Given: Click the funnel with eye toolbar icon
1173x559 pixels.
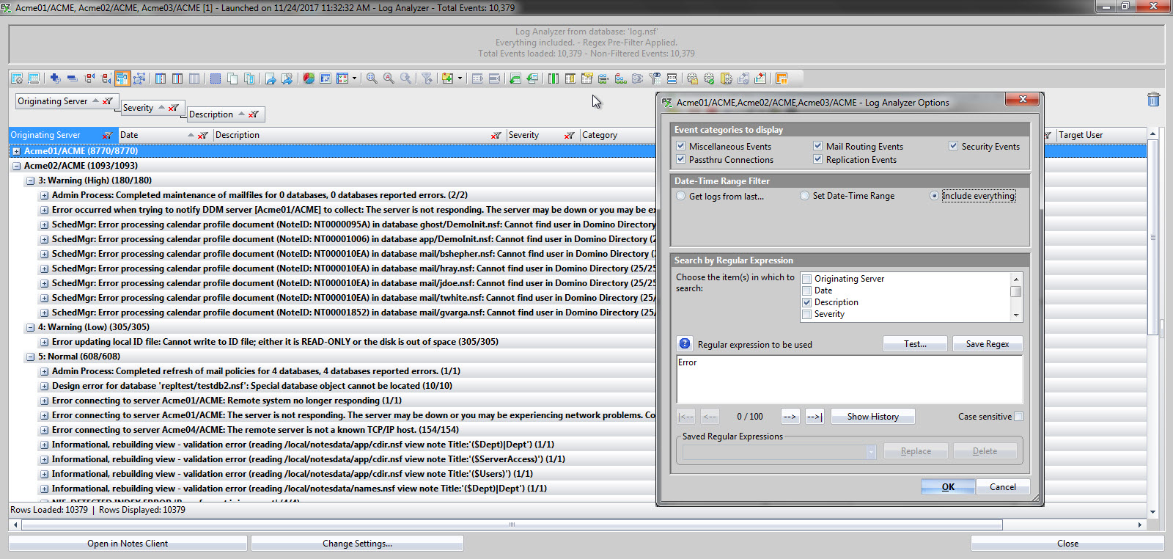Looking at the screenshot, I should 655,78.
